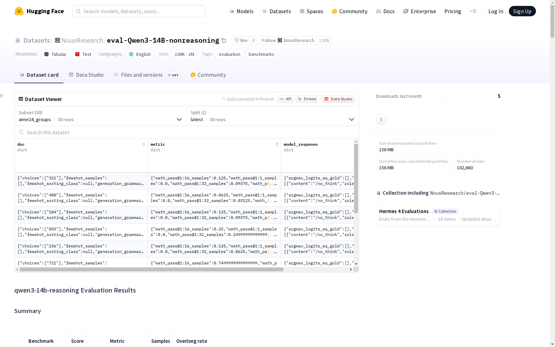Viewport: 555px width, 347px height.
Task: Open the Hermes 4 Evaluations collection
Action: tap(438, 215)
